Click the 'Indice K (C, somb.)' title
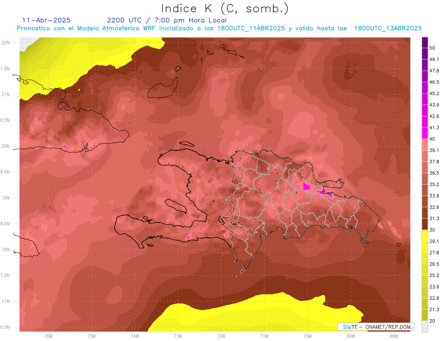 tap(225, 8)
